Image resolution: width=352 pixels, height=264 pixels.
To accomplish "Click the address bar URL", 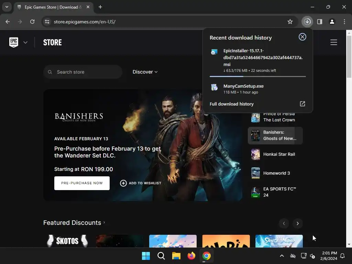I will (85, 22).
